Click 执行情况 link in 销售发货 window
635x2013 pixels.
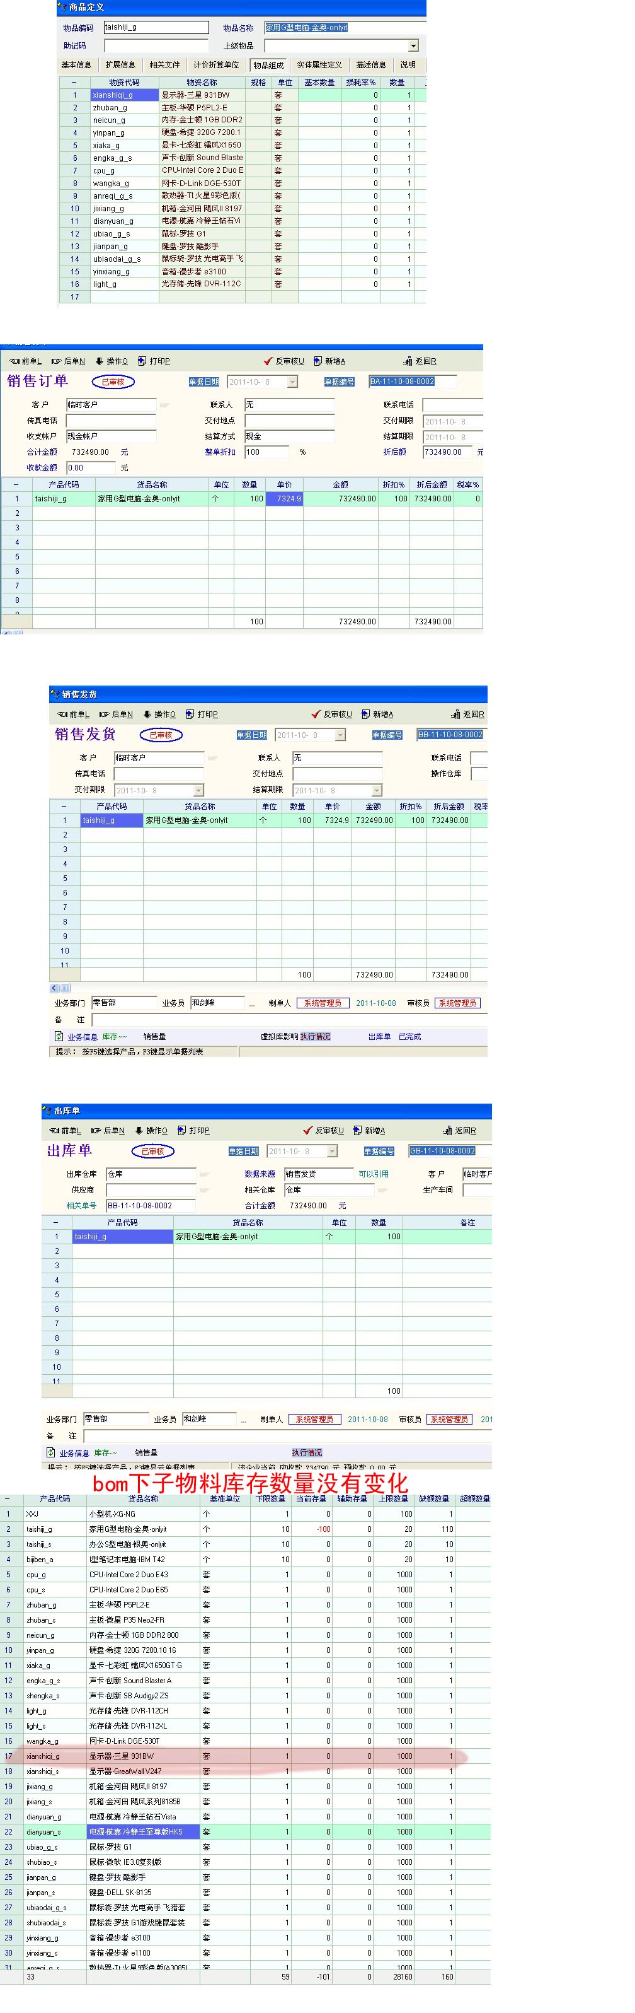coord(316,1036)
